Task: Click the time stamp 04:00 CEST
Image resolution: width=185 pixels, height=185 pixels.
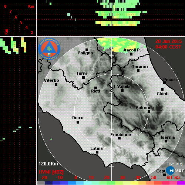Action: click(168, 47)
